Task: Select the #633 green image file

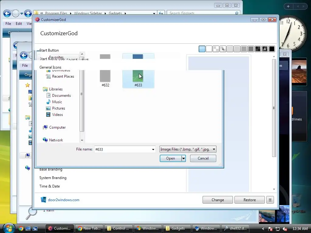Action: click(x=138, y=79)
